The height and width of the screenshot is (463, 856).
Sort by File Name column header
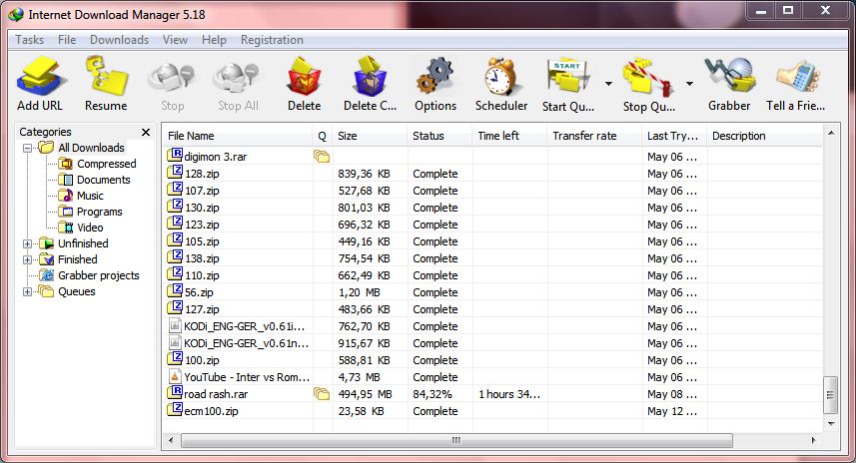click(238, 136)
